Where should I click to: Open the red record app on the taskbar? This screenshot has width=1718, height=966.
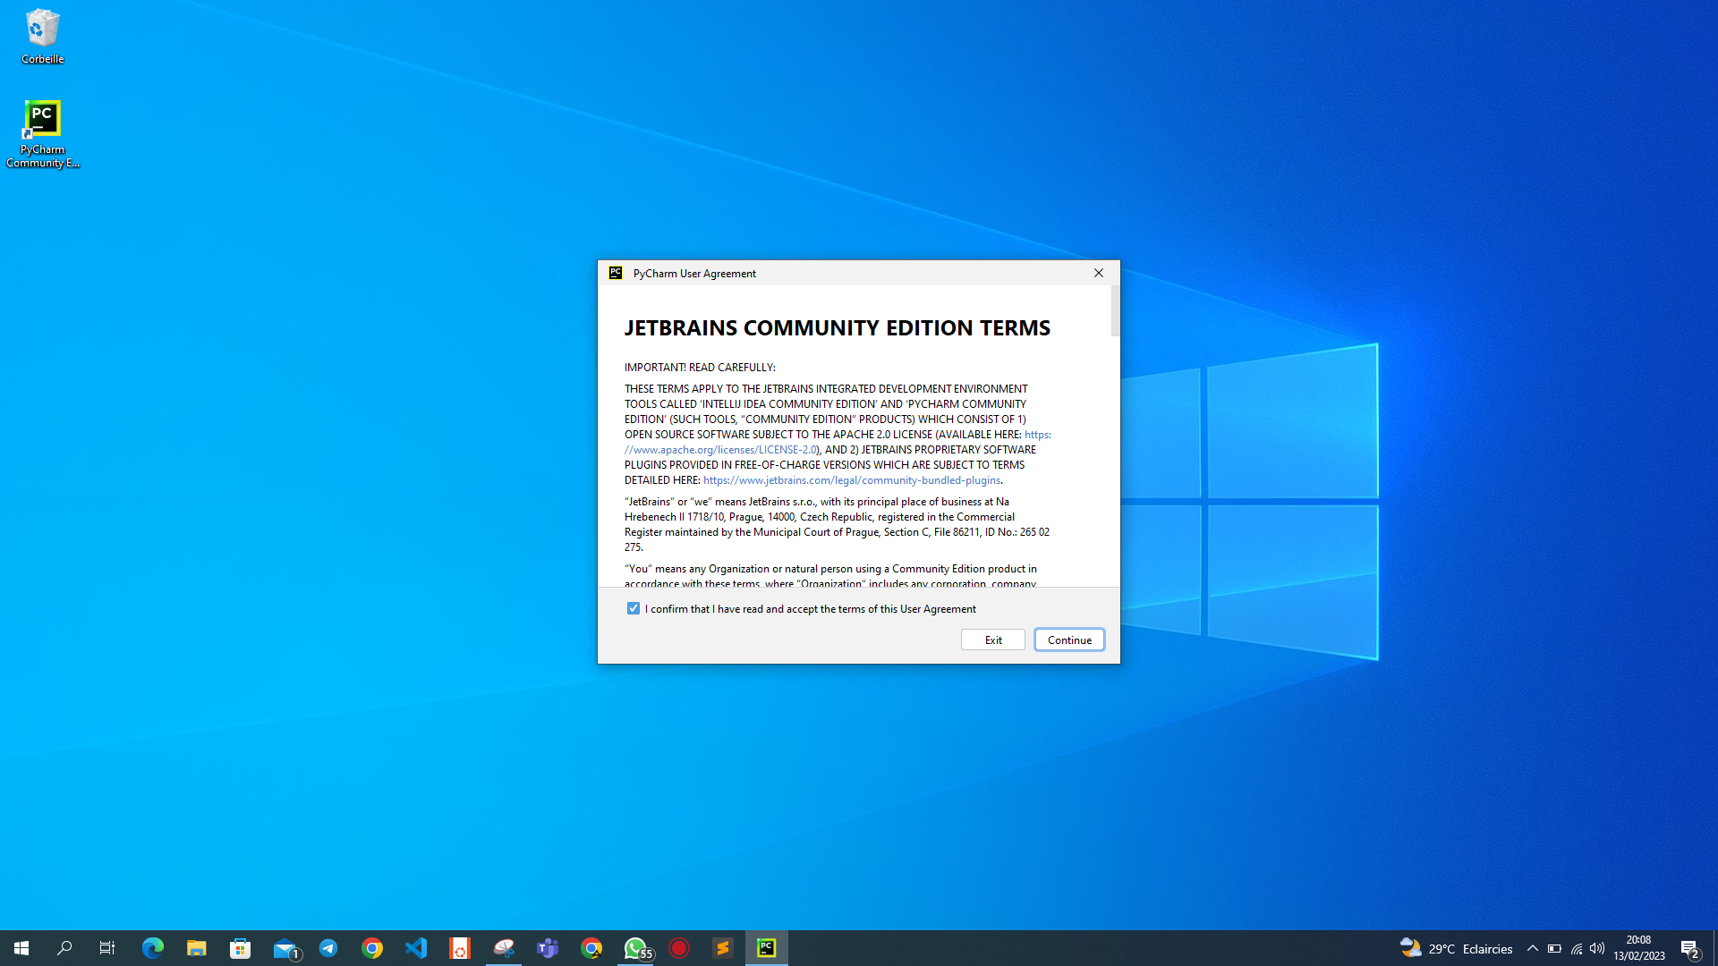[x=679, y=948]
